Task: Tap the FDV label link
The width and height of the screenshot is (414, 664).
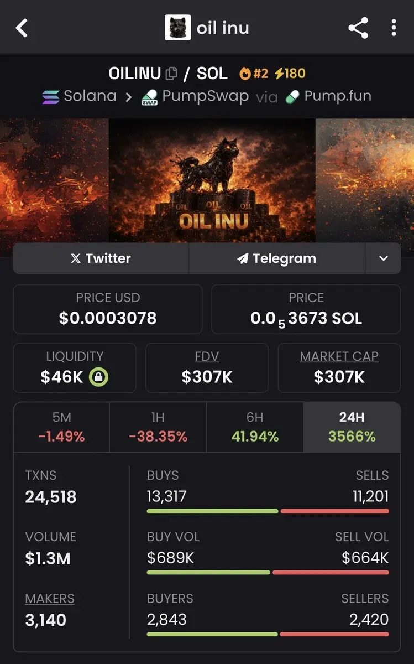Action: [x=207, y=356]
